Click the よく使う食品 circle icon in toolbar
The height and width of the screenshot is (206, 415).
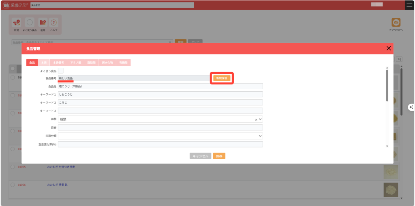[30, 23]
